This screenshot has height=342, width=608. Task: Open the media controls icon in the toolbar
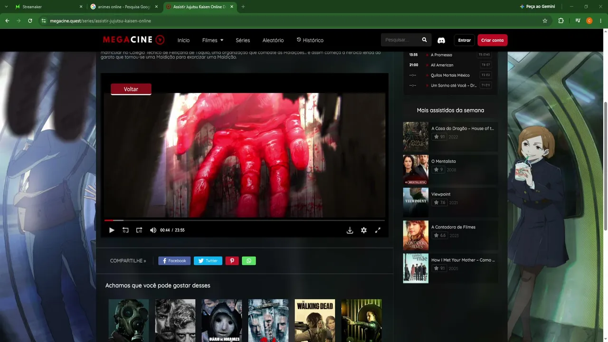click(578, 21)
